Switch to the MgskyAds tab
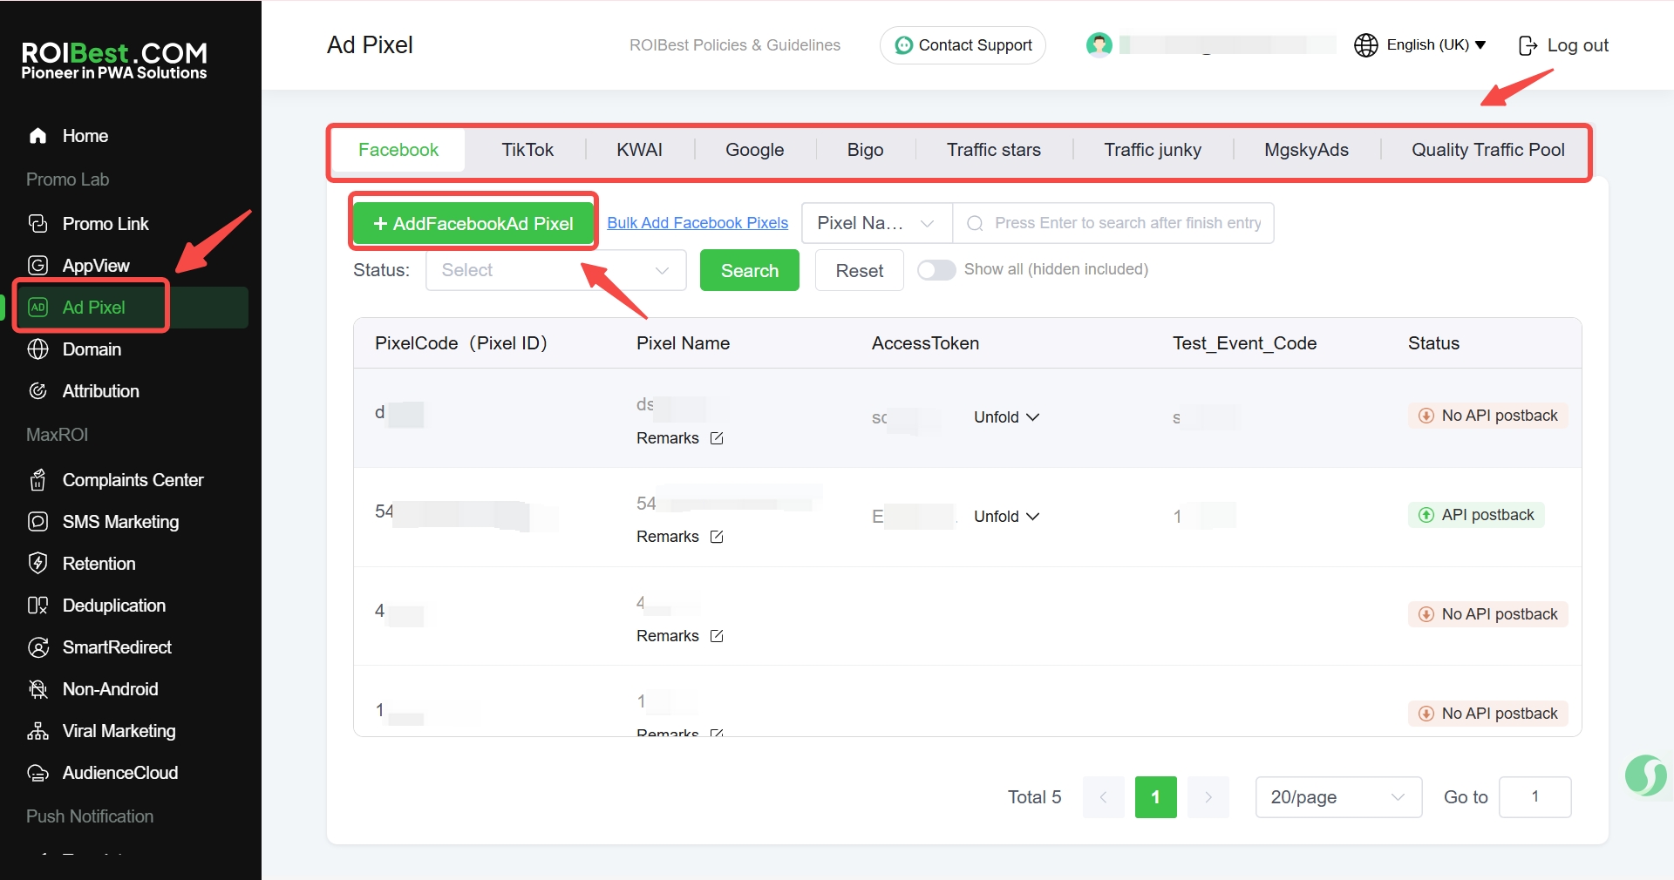The image size is (1674, 880). pos(1306,150)
